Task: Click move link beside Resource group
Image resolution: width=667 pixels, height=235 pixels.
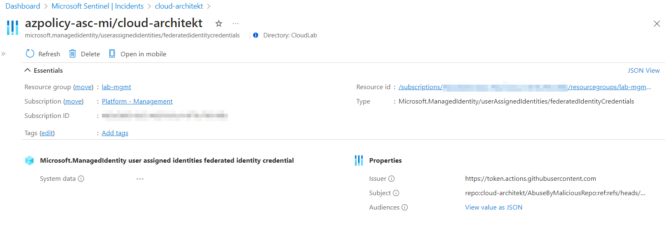Action: pyautogui.click(x=83, y=87)
